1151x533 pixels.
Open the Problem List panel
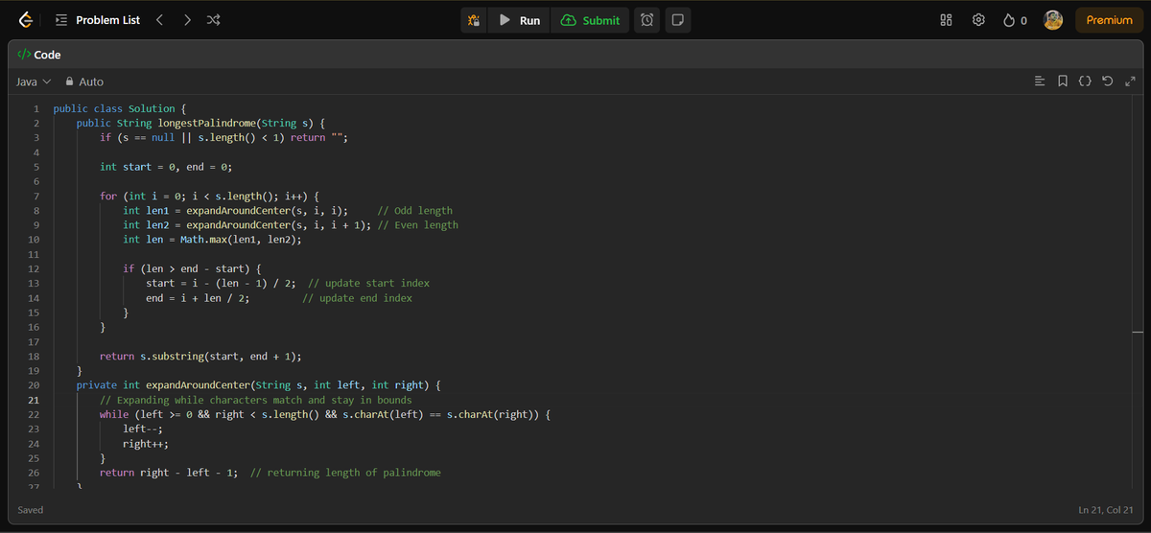click(x=98, y=20)
